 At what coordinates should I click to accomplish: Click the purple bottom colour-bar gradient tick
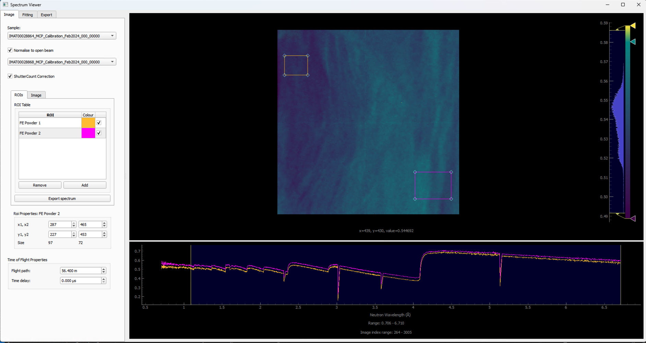(633, 218)
